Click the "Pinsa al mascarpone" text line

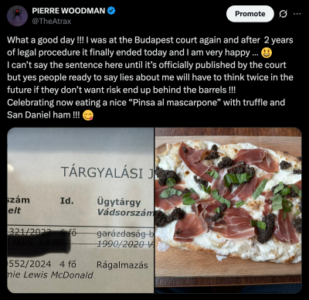coord(146,103)
